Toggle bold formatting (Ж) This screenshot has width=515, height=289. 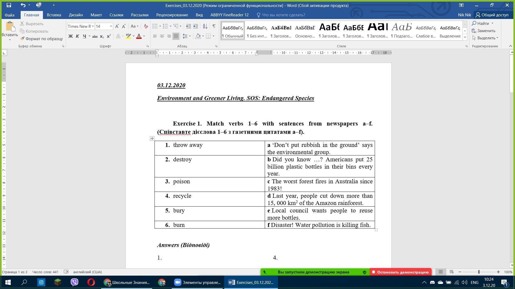71,36
